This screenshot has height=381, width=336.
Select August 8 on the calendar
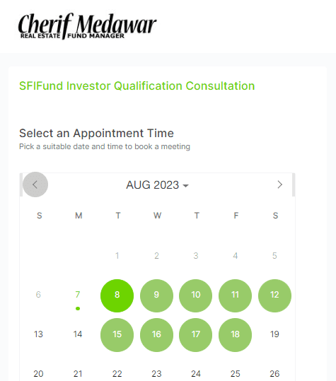(x=117, y=295)
